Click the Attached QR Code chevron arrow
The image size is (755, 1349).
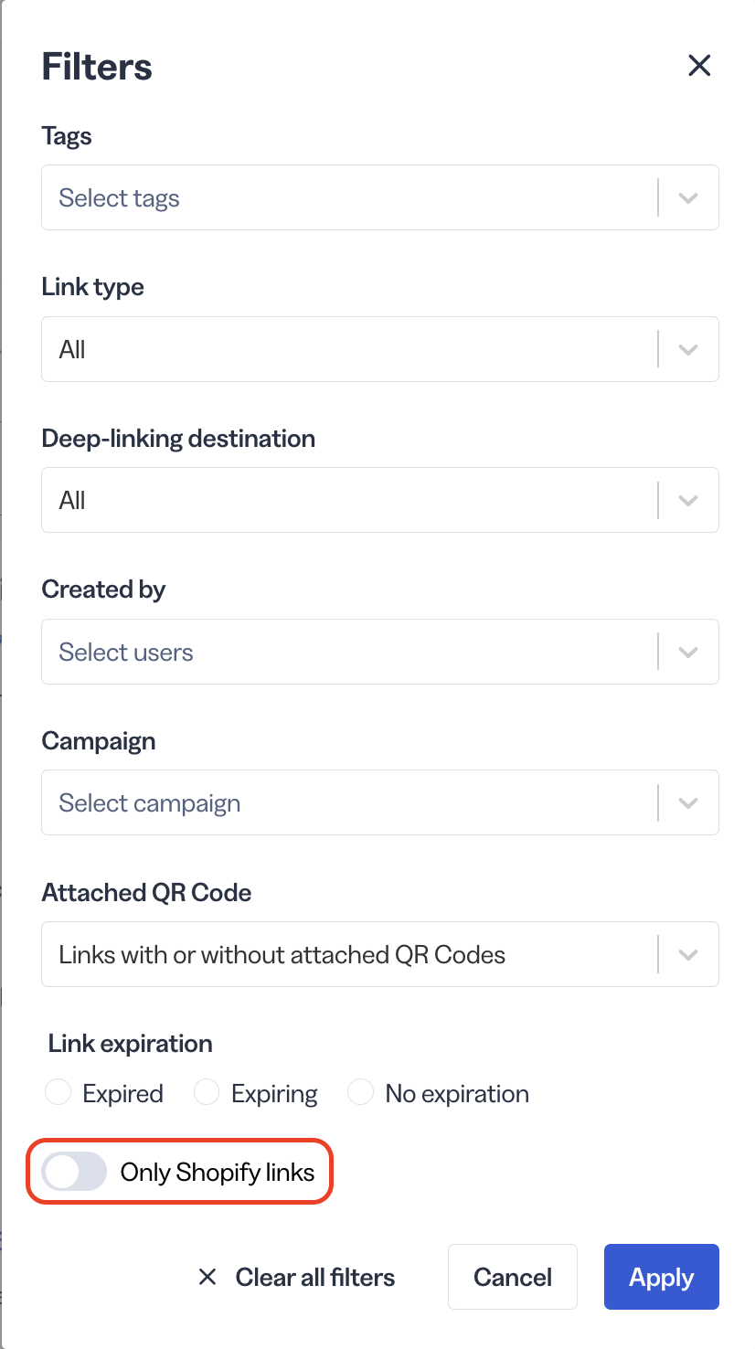688,954
